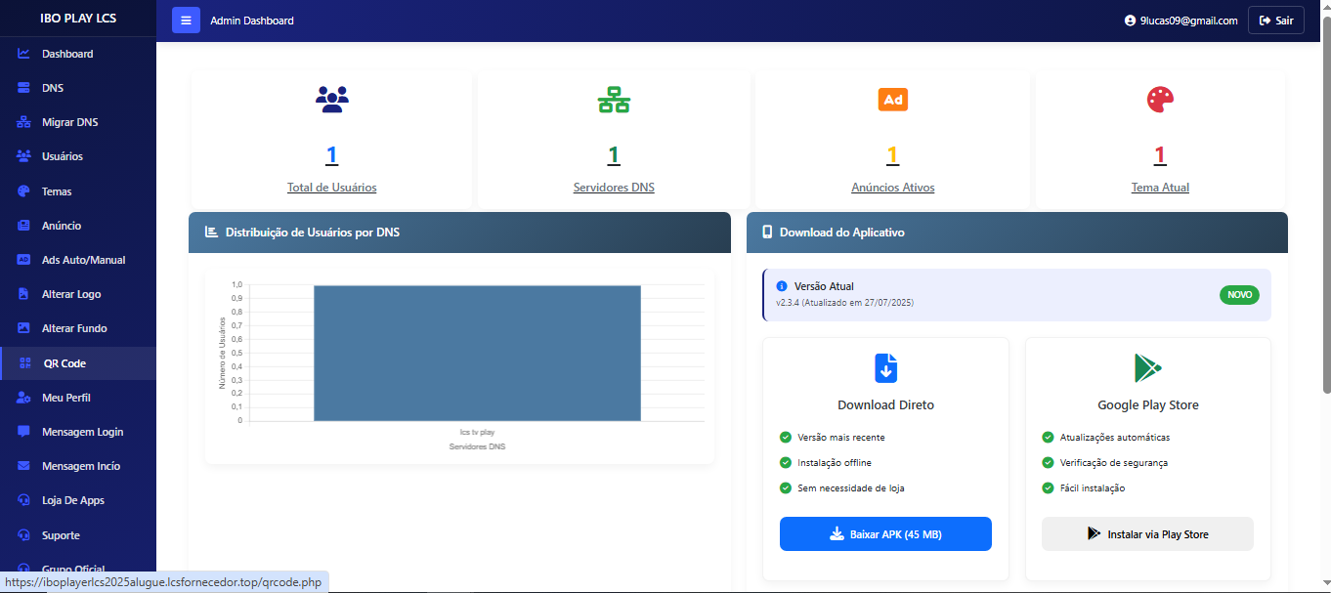
Task: Click the blue bar in the DNS chart
Action: [477, 353]
